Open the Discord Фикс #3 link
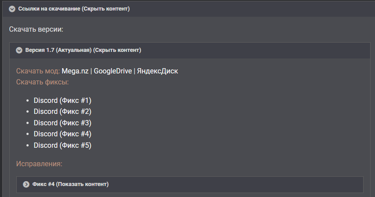The width and height of the screenshot is (375, 197). (x=63, y=123)
